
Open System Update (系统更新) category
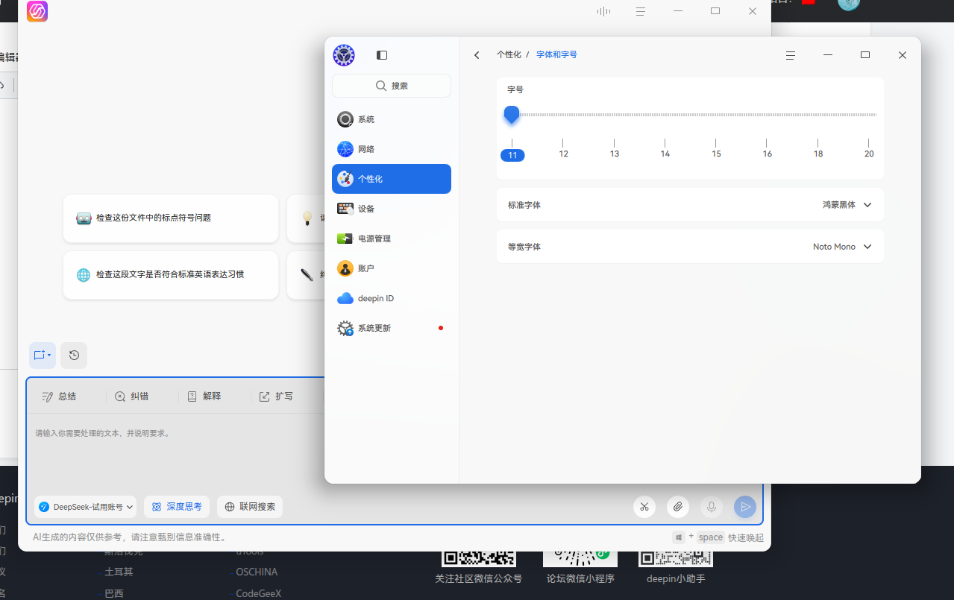tap(392, 328)
